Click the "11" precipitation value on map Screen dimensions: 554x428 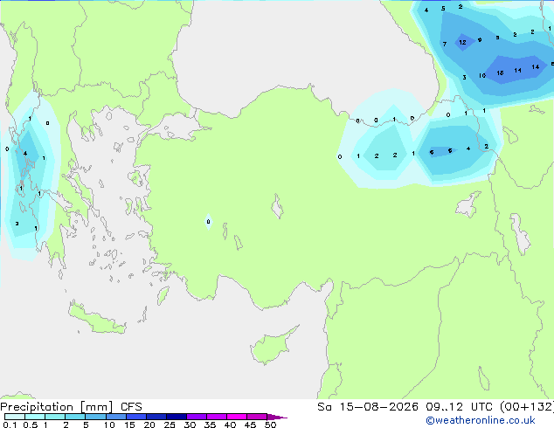(x=517, y=70)
